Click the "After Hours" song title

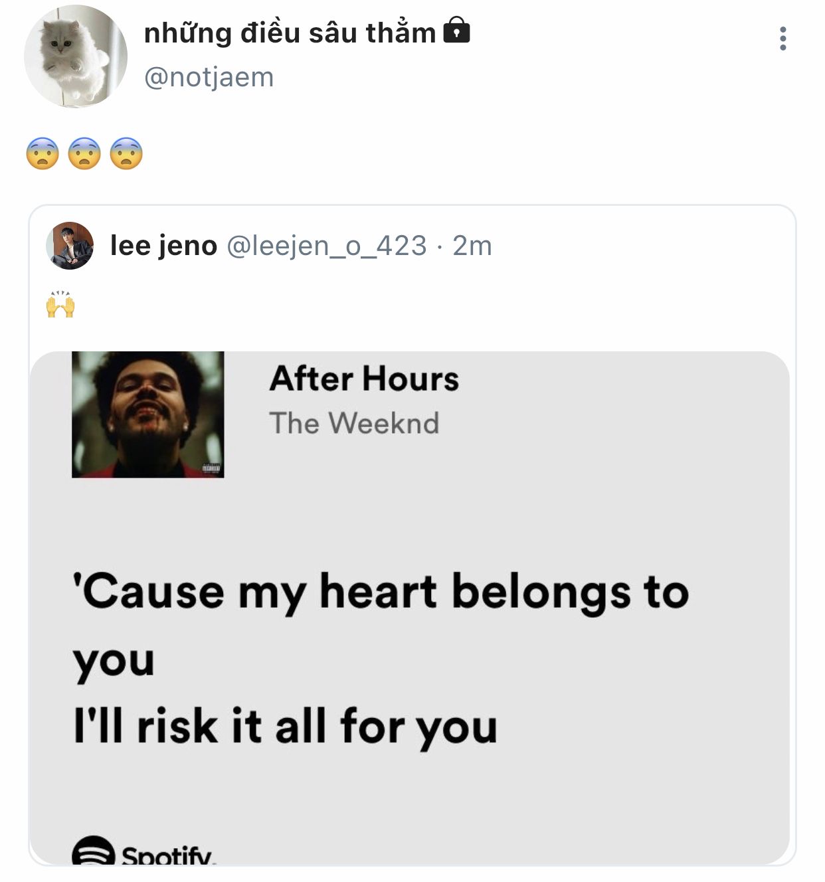(x=364, y=379)
